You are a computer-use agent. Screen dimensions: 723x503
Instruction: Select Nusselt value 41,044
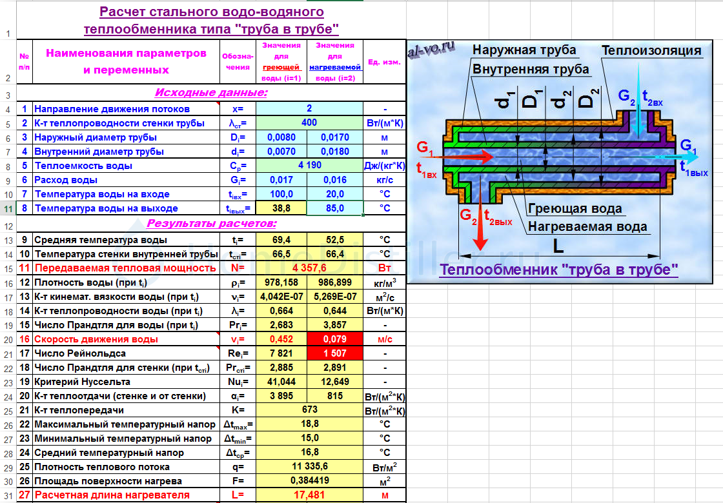click(281, 382)
